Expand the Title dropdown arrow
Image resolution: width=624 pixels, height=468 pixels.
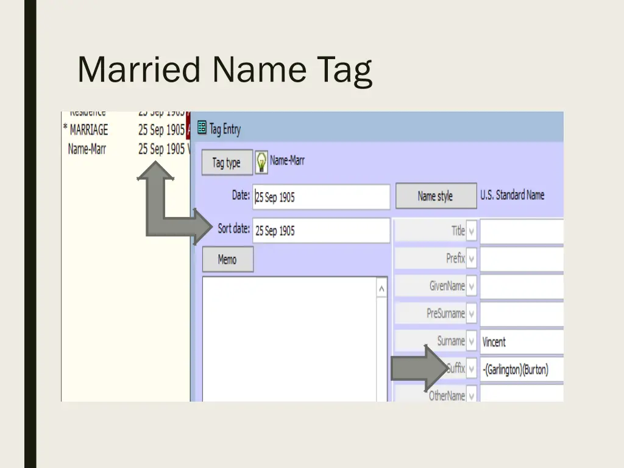pos(472,231)
